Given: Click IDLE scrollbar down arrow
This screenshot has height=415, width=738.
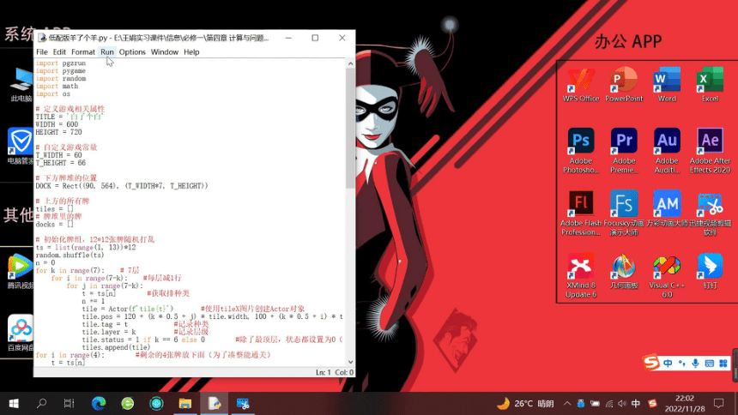Looking at the screenshot, I should (350, 362).
